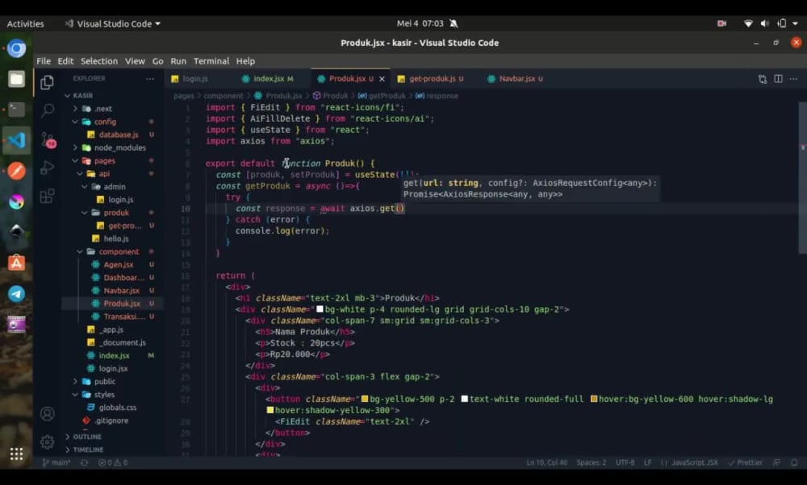Screen dimensions: 807x485
Task: Collapse the KASIR root folder
Action: pyautogui.click(x=68, y=96)
